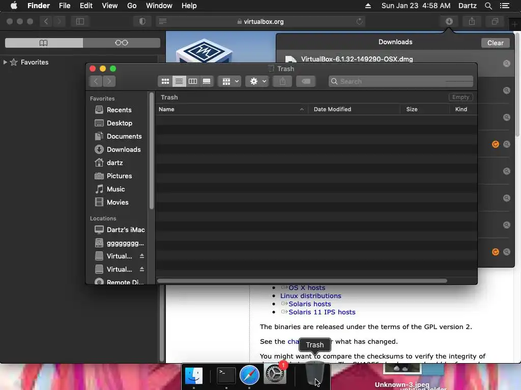Image resolution: width=521 pixels, height=390 pixels.
Task: Select Reading List tab in Safari sidebar
Action: (122, 43)
